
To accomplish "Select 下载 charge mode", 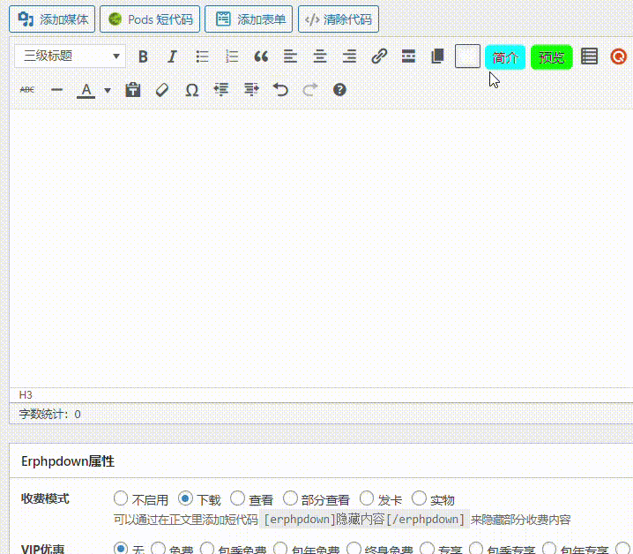I will (185, 498).
